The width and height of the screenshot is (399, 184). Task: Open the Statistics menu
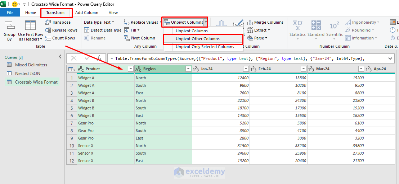click(x=297, y=30)
